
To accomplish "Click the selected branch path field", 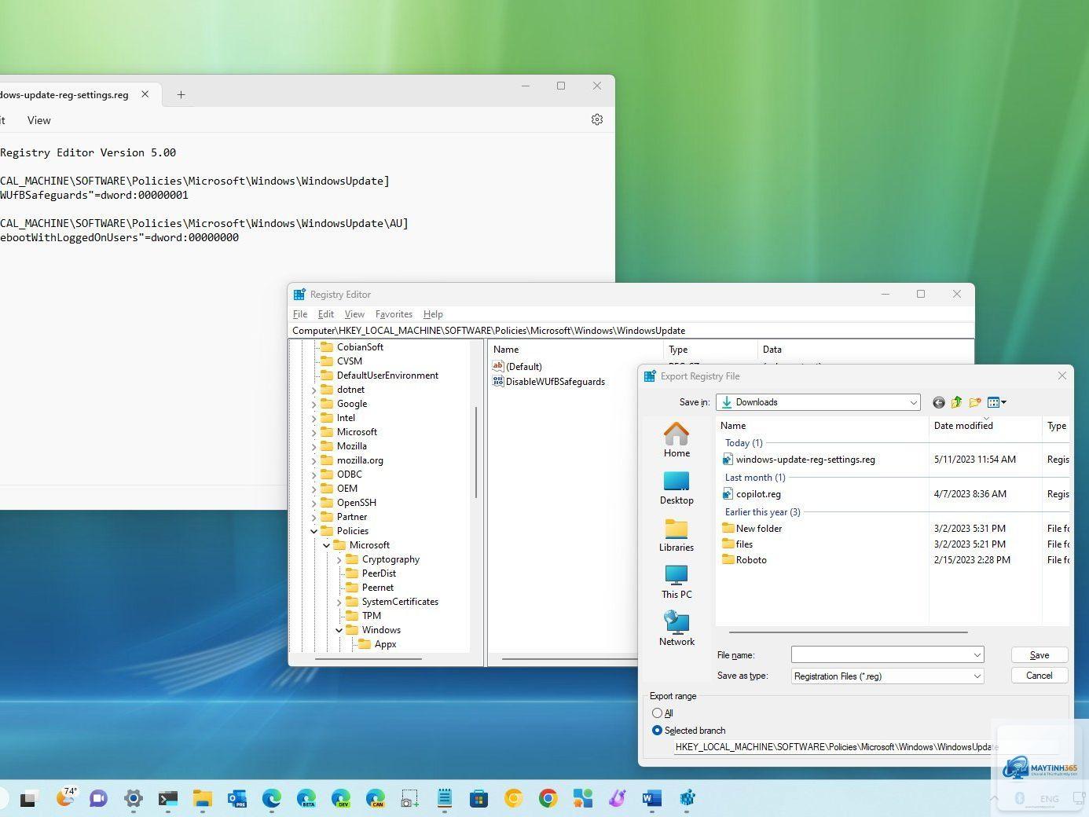I will 867,747.
